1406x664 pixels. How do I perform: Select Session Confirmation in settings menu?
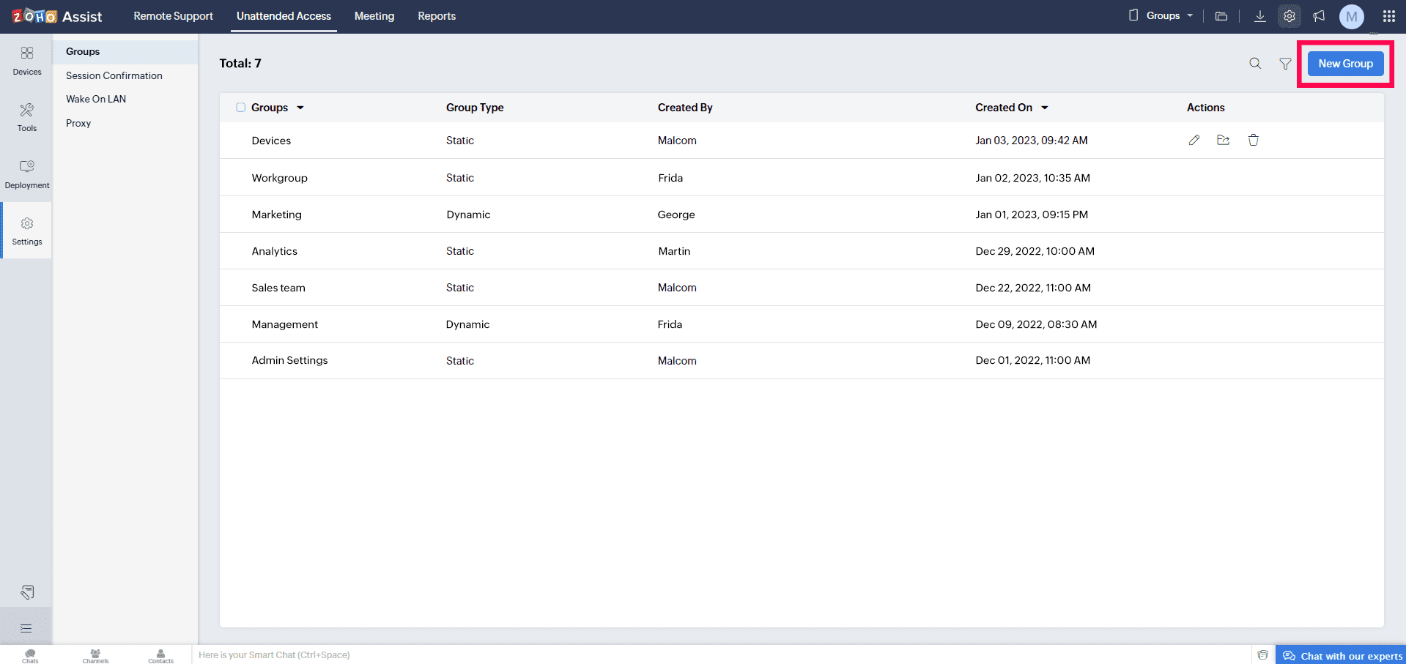pos(114,75)
